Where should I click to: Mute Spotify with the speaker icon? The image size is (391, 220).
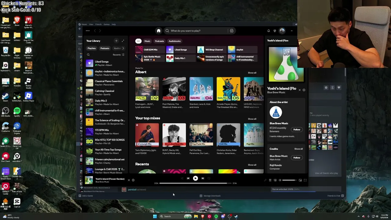point(280,180)
